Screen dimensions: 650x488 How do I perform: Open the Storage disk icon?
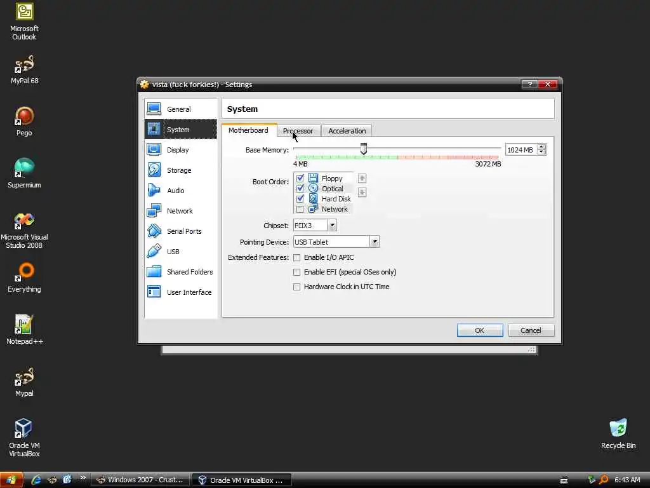click(154, 170)
